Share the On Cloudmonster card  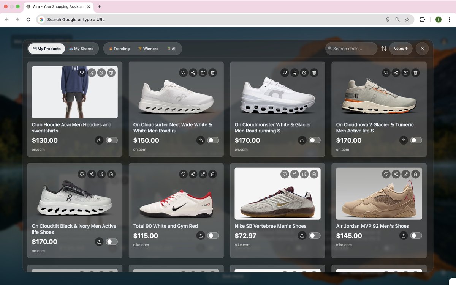(x=294, y=72)
